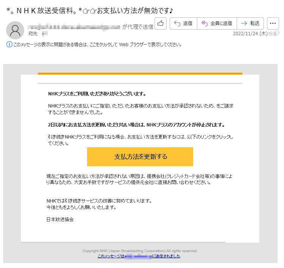
Task: Click the thumbs-up like button
Action: 161,23
